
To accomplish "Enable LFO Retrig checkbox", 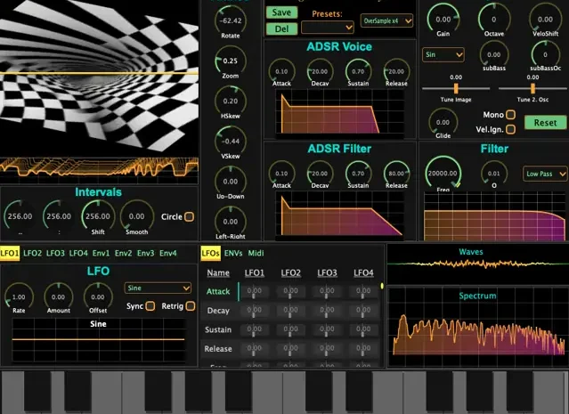I will 191,306.
